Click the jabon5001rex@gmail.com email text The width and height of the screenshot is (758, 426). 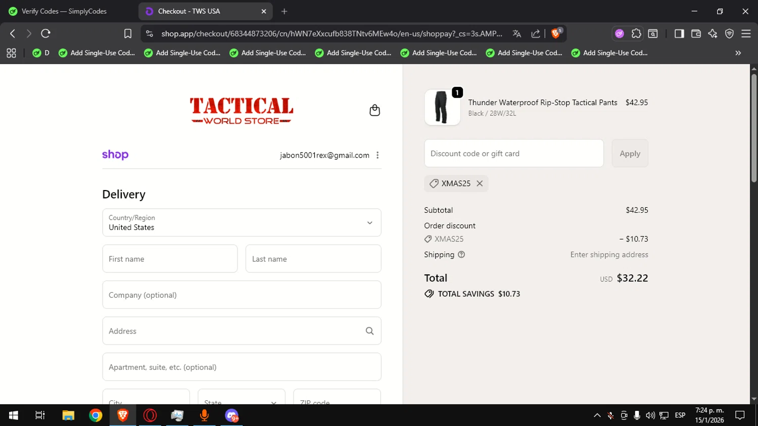(x=324, y=155)
